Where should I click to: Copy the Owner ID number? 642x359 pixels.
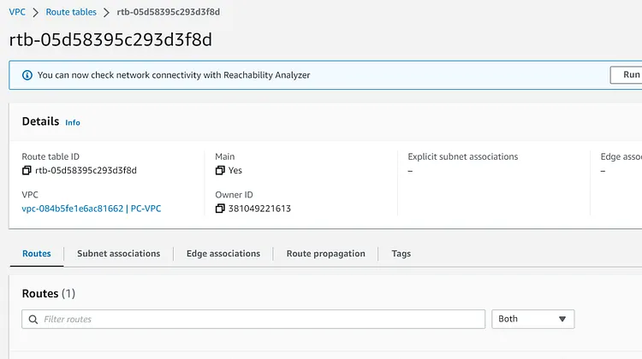point(220,209)
